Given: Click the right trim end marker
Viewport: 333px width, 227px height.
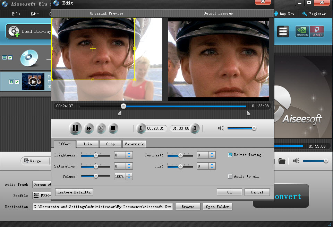Looking at the screenshot, I should point(248,113).
